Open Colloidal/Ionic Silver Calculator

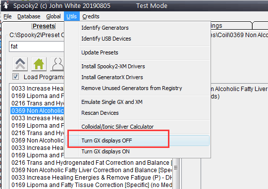[x=117, y=127]
